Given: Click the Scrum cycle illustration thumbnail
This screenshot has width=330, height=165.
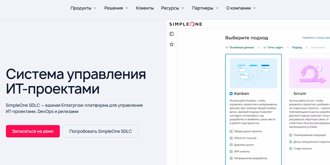Looking at the screenshot, I should tap(309, 73).
